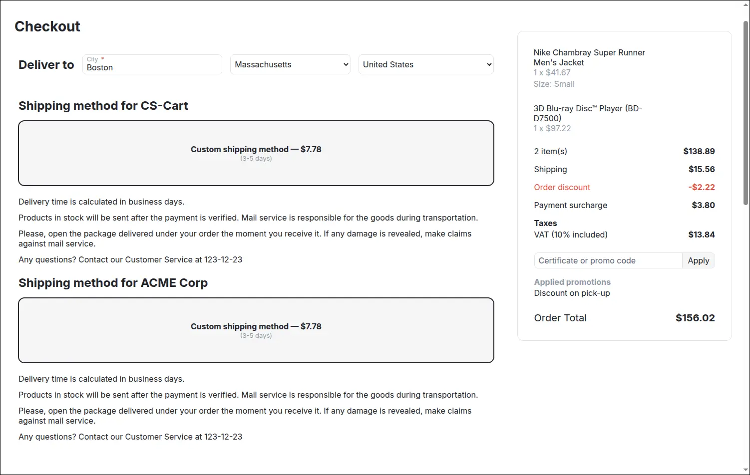Viewport: 750px width, 475px height.
Task: Click the 2 item(s) subtotal row
Action: (x=624, y=151)
